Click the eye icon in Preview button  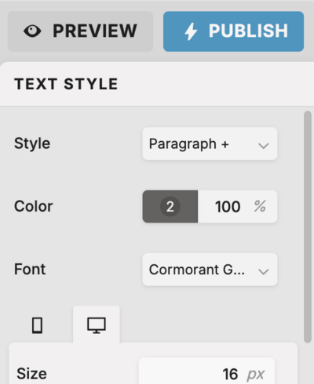pyautogui.click(x=32, y=31)
